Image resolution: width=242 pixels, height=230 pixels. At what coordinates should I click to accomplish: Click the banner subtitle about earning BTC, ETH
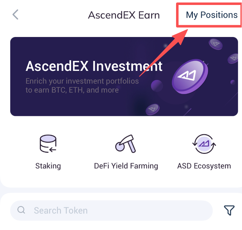[82, 86]
